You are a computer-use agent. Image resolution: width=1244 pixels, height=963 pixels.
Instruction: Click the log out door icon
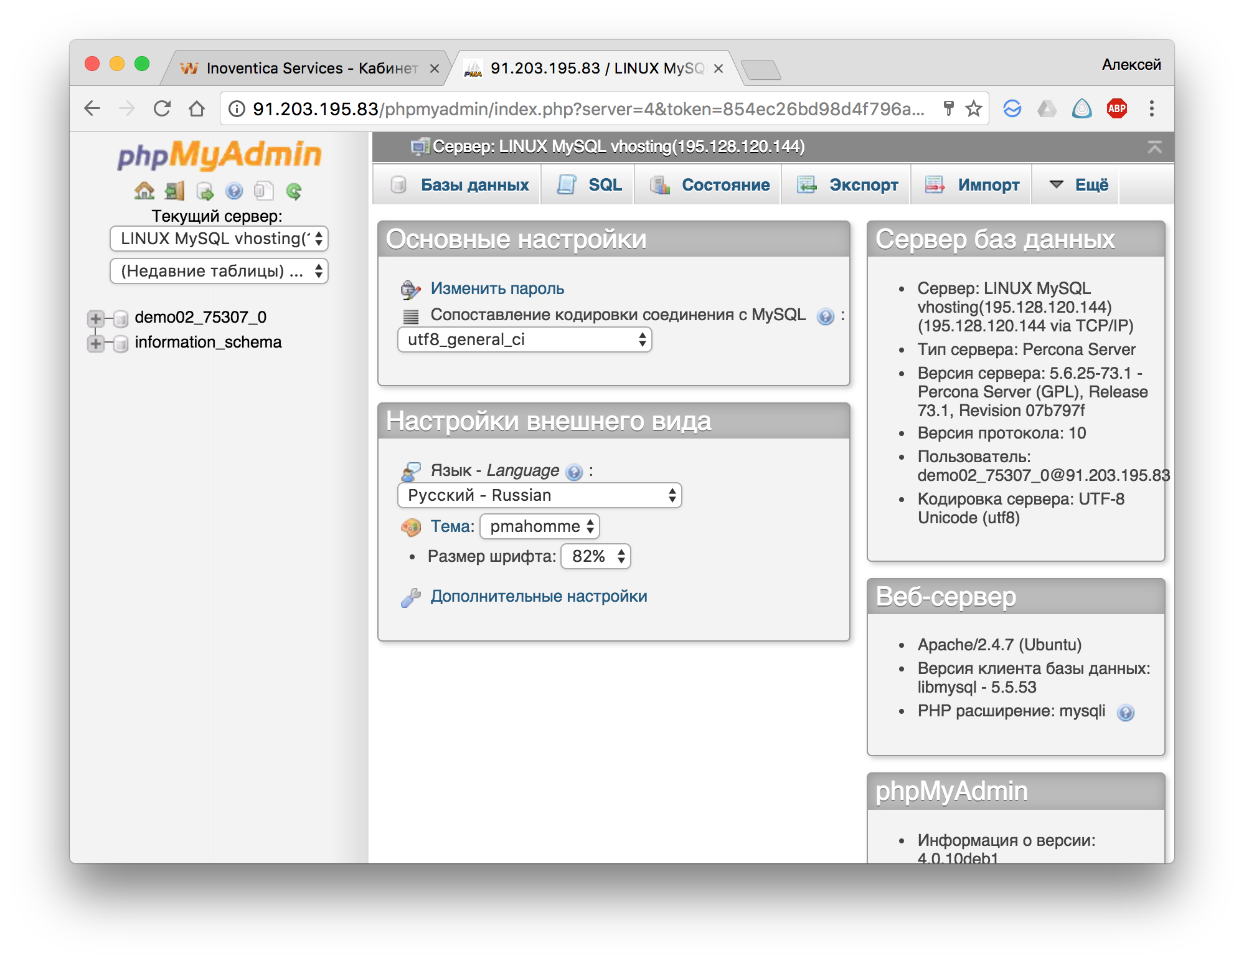[x=175, y=191]
